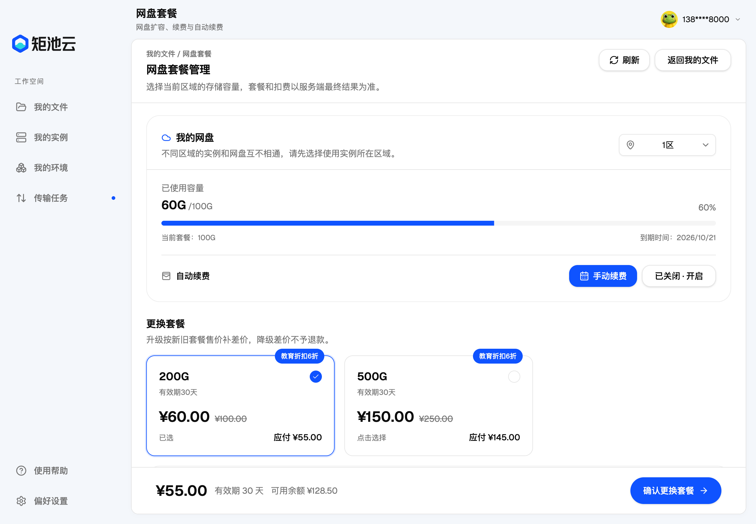Click 偏好设置 label in sidebar
Viewport: 756px width, 524px height.
click(x=51, y=501)
